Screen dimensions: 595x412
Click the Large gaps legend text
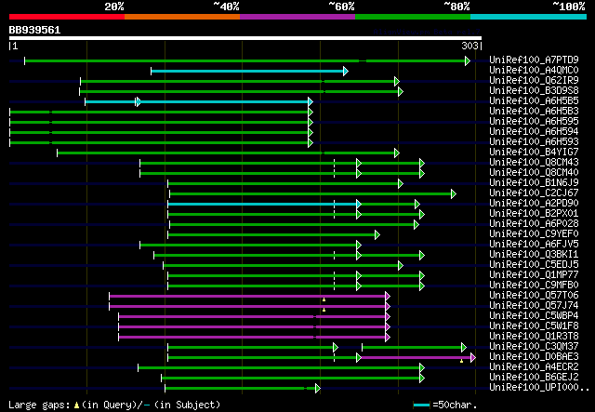click(114, 405)
